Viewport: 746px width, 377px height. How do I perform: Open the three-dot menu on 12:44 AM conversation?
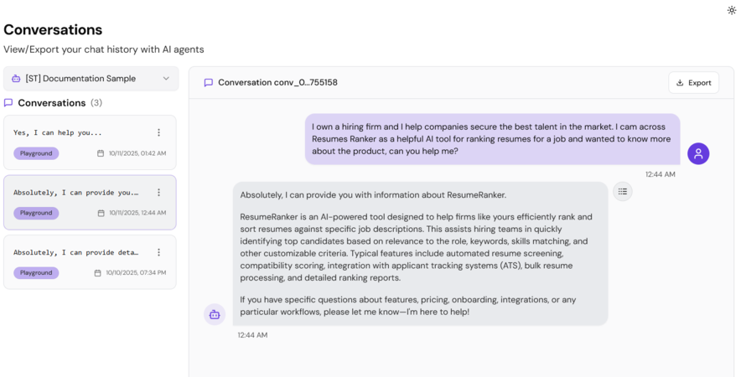pos(158,193)
